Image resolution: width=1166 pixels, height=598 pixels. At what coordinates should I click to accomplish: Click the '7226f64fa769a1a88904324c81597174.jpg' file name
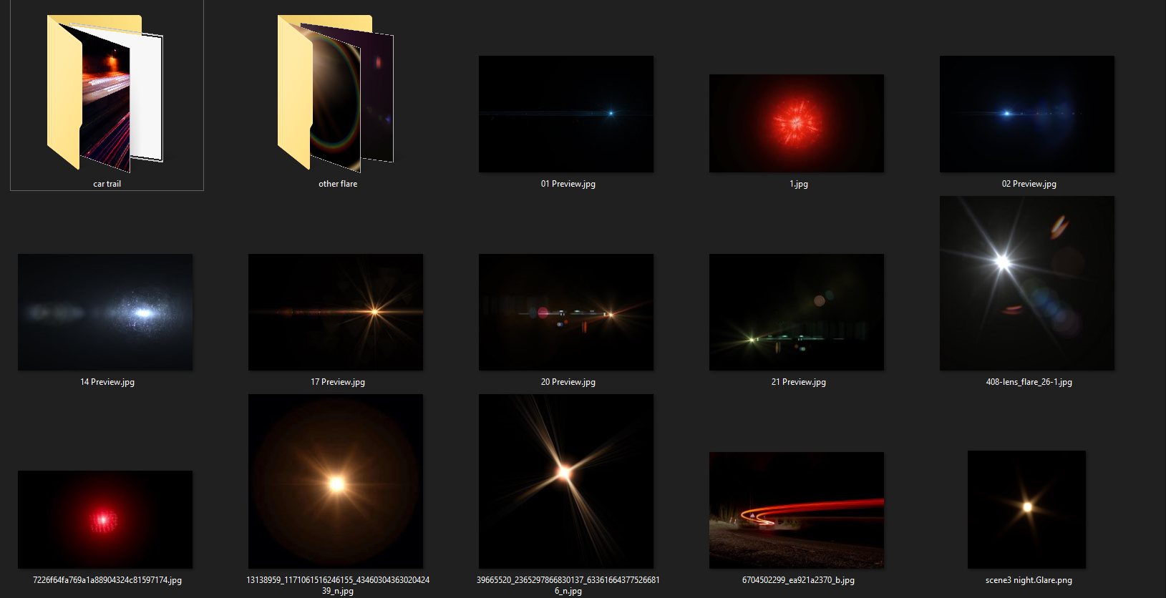click(107, 580)
